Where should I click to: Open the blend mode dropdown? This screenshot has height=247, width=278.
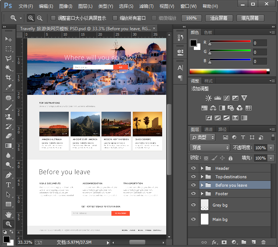pyautogui.click(x=210, y=147)
